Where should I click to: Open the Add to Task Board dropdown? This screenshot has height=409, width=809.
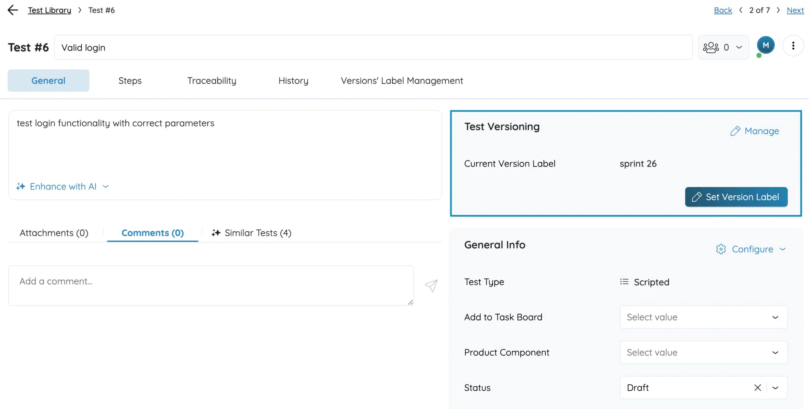coord(703,317)
